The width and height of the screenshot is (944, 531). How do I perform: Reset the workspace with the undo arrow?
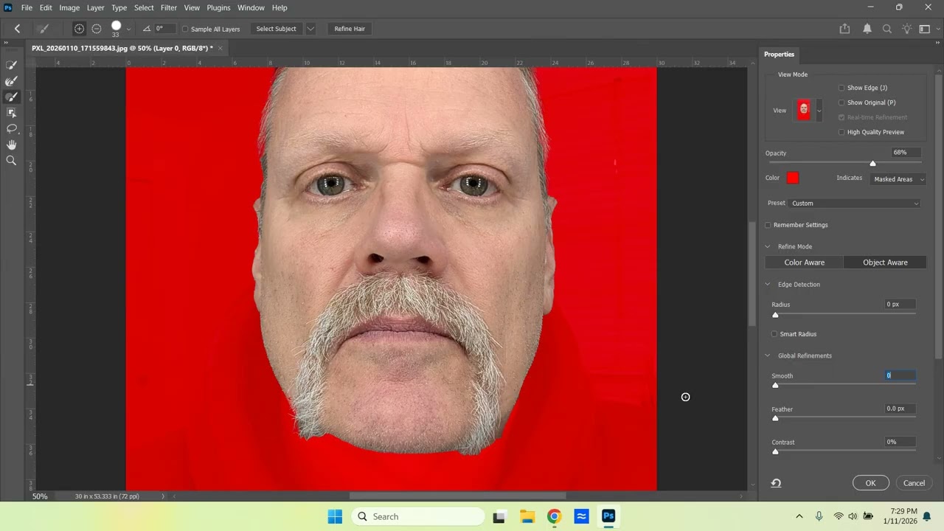[x=776, y=483]
